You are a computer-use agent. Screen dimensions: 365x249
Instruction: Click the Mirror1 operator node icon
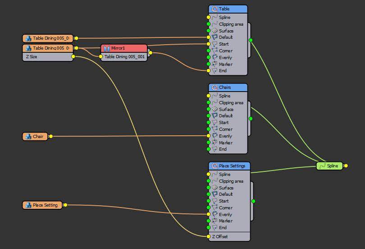click(x=107, y=48)
